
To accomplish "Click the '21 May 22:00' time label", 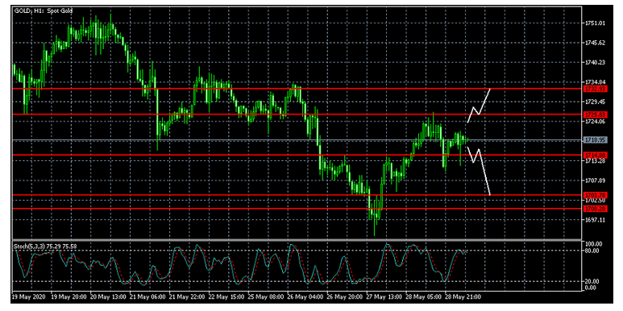I will [x=186, y=297].
